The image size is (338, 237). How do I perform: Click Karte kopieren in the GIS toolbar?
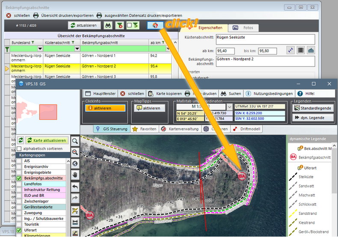click(165, 94)
